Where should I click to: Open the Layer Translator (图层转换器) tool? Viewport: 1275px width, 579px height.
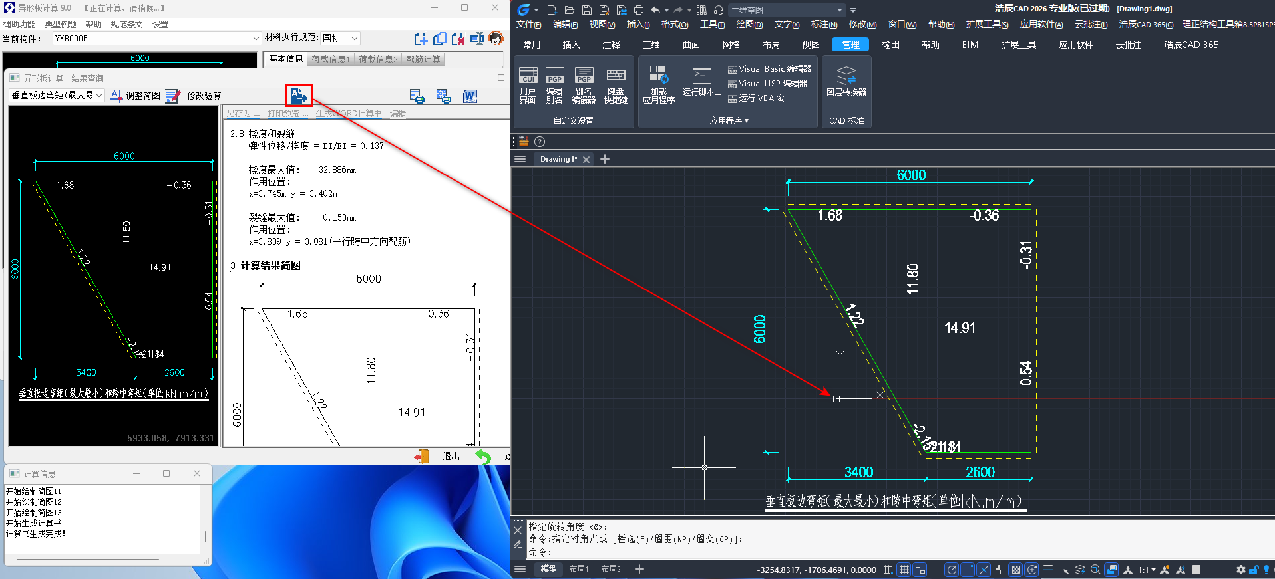tap(846, 82)
